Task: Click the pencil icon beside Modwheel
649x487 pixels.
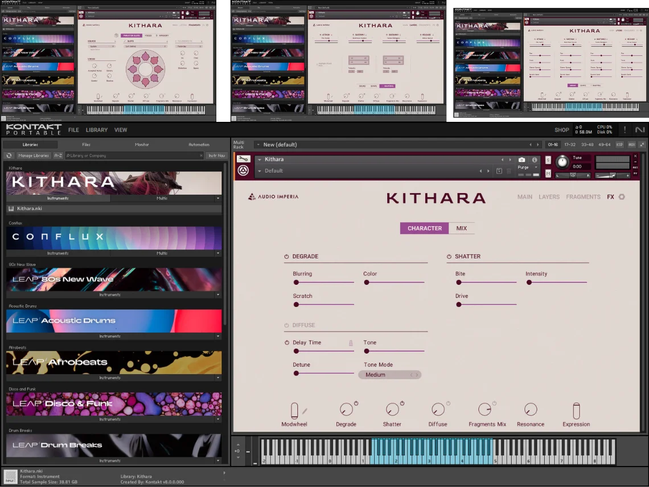Action: (x=305, y=411)
